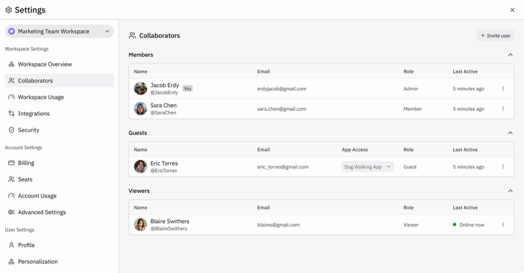Click the Seats people icon

click(x=11, y=179)
